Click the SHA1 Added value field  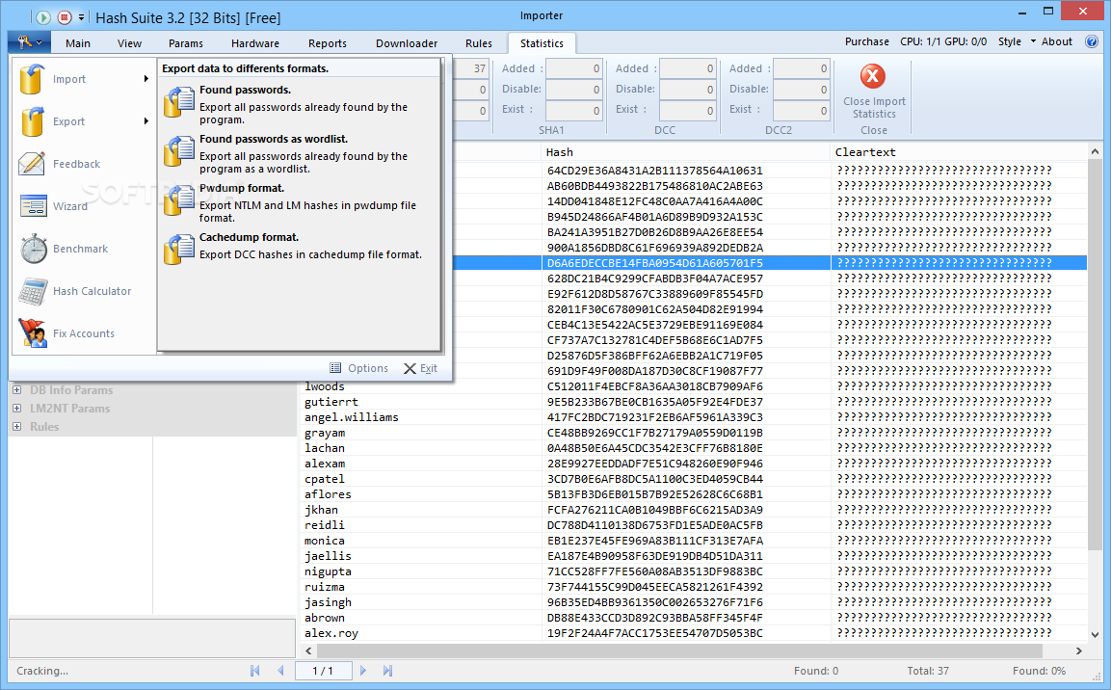pyautogui.click(x=574, y=68)
